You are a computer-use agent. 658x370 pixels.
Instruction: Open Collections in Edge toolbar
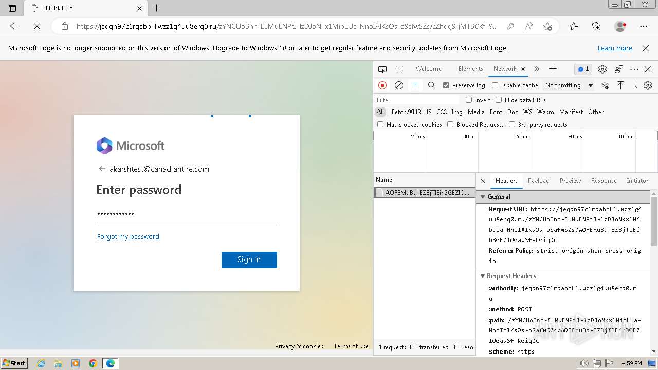596,26
